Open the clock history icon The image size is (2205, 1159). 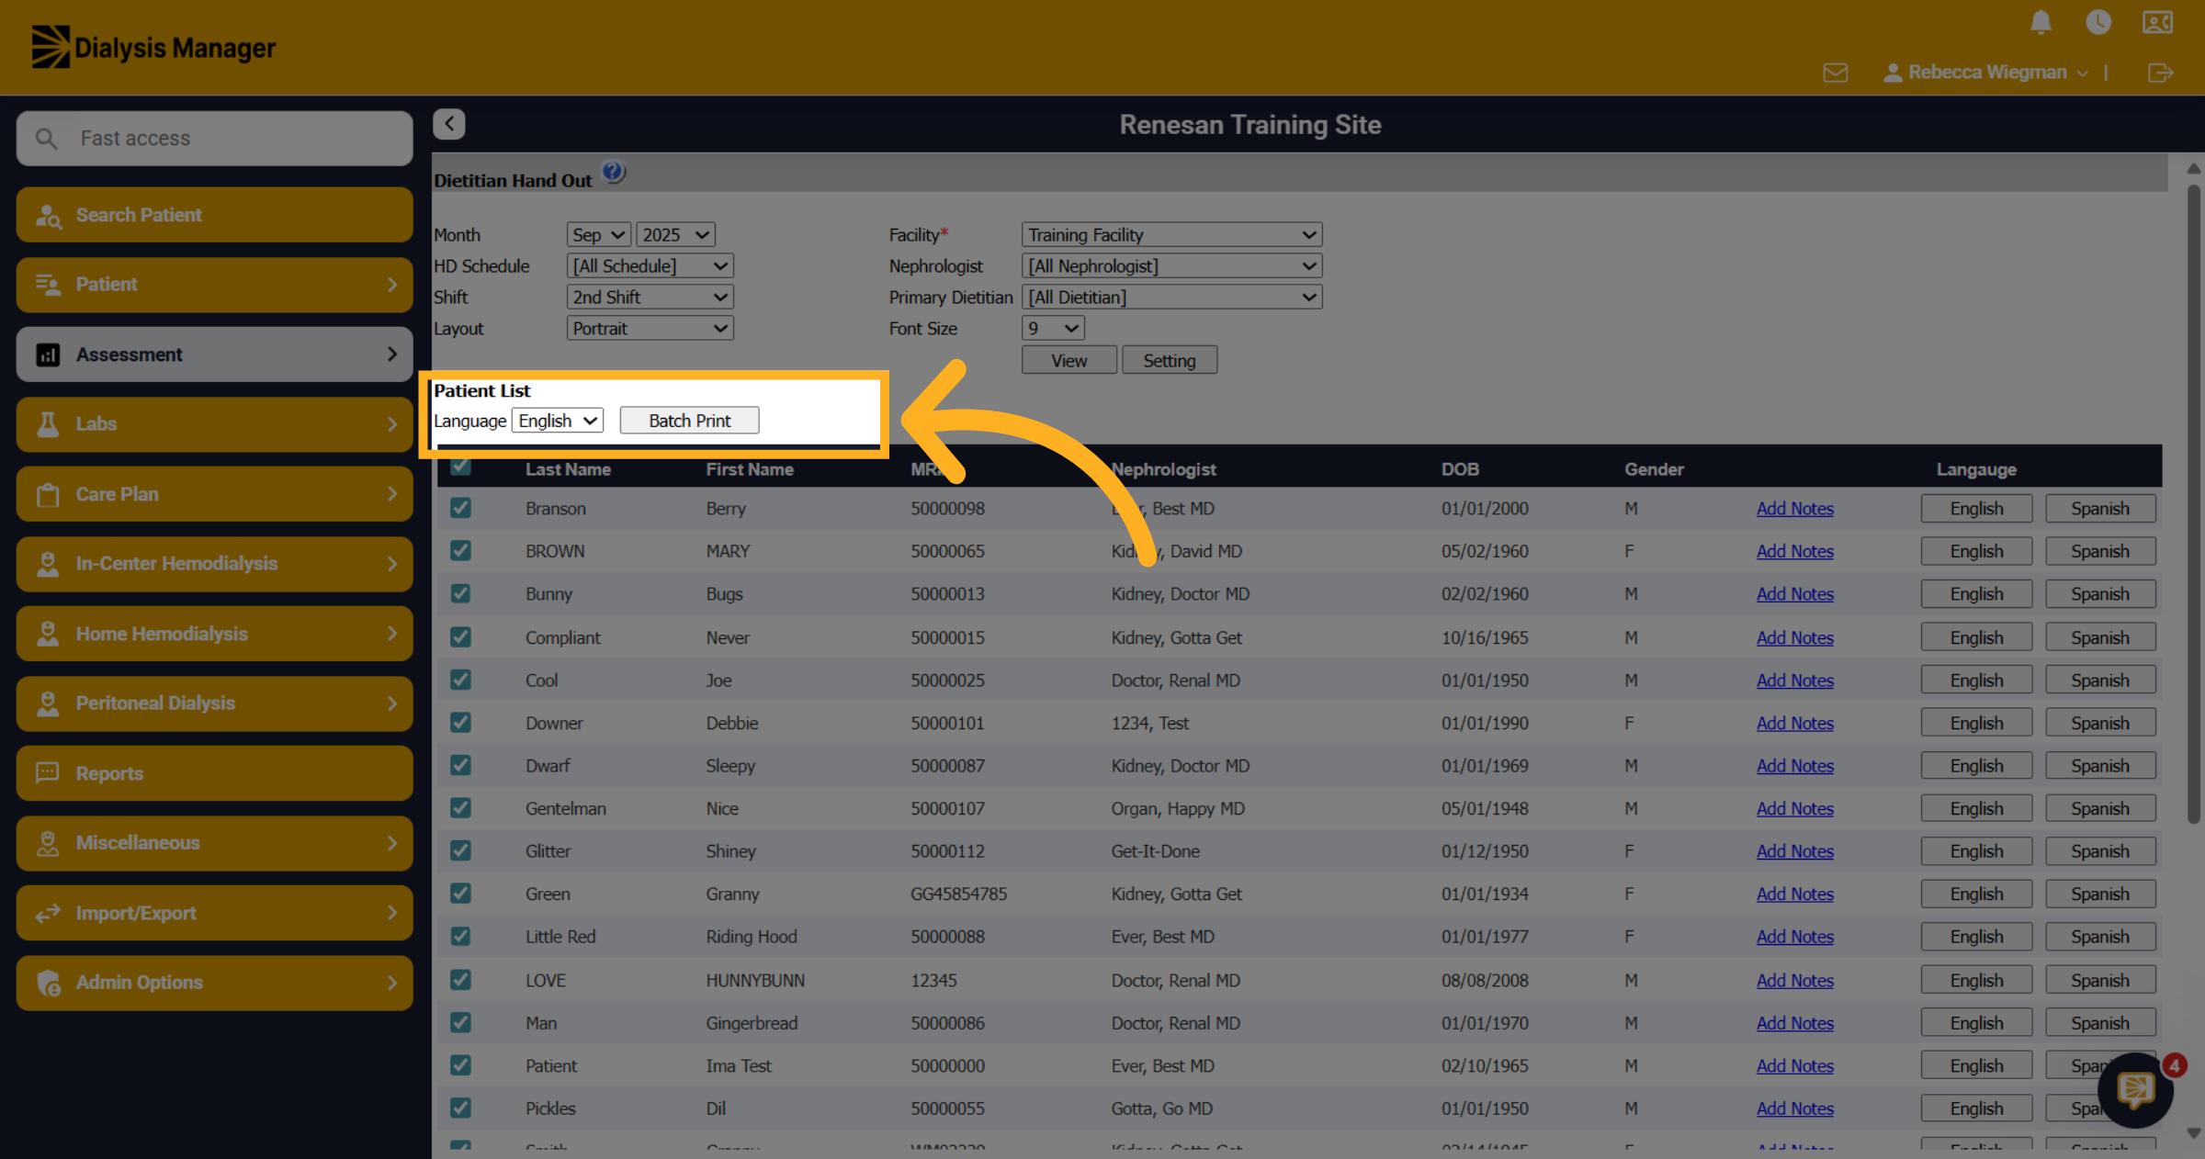pos(2098,22)
